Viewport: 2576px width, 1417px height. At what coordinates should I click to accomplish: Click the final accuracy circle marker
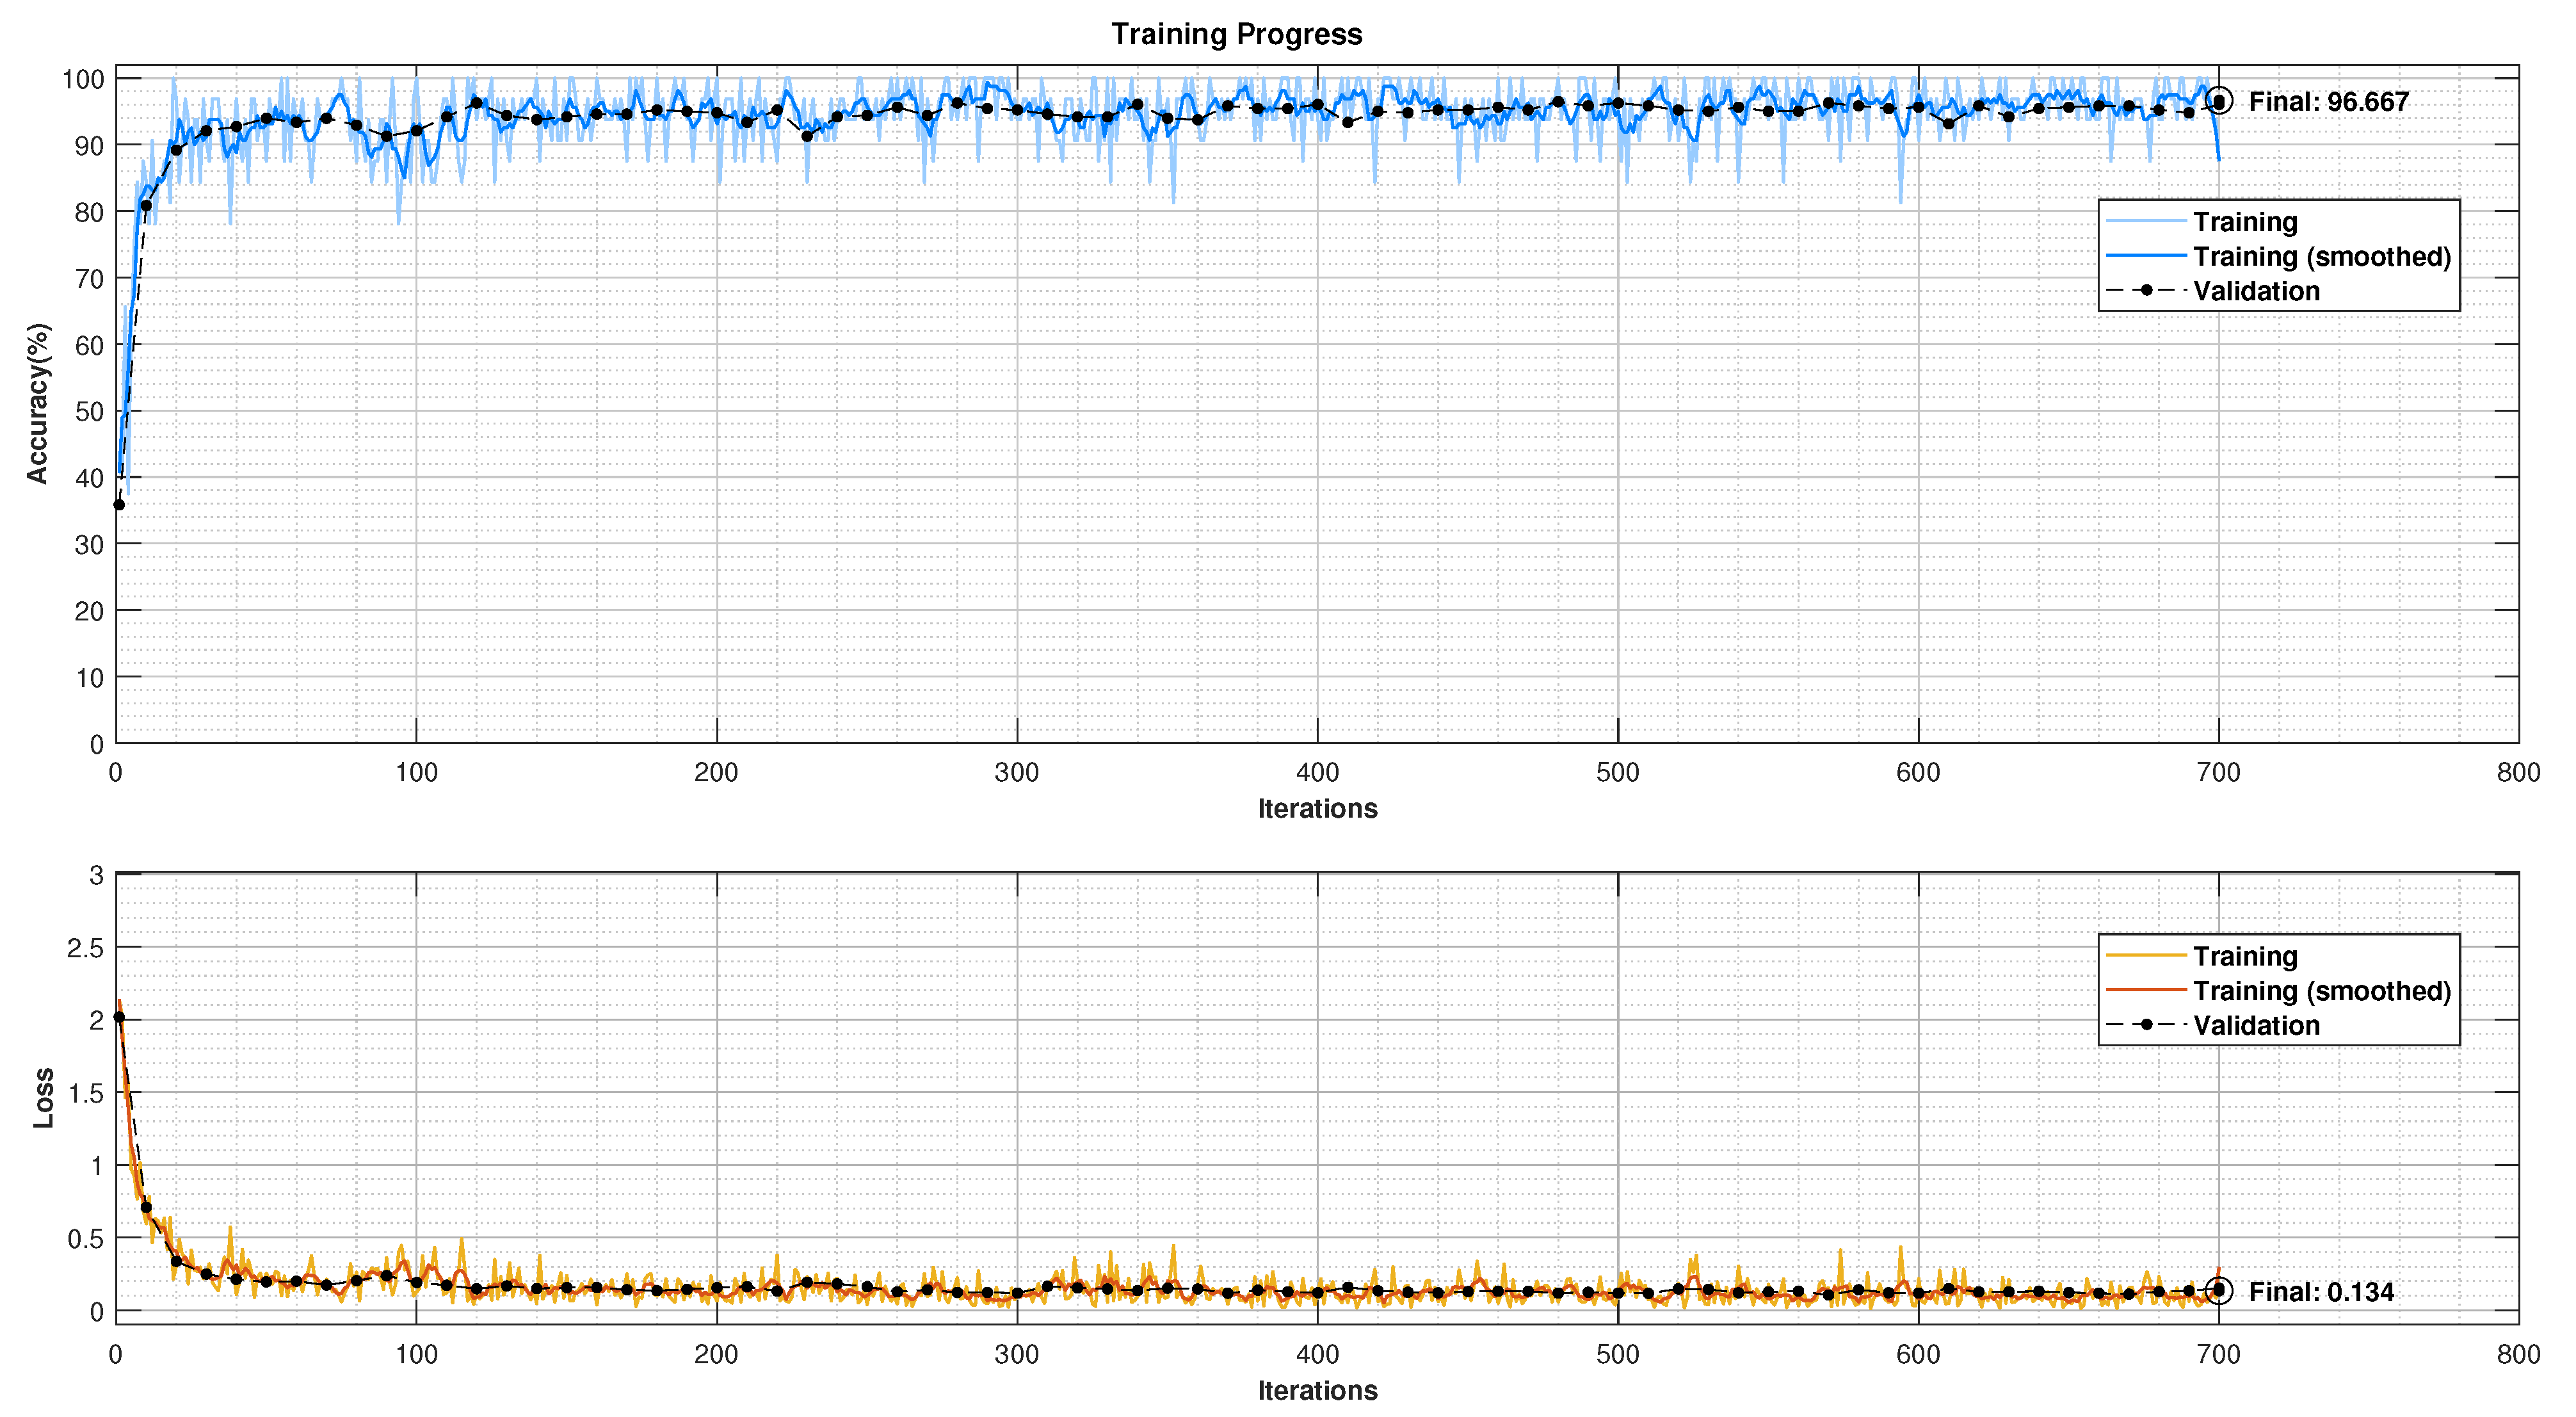[2219, 101]
